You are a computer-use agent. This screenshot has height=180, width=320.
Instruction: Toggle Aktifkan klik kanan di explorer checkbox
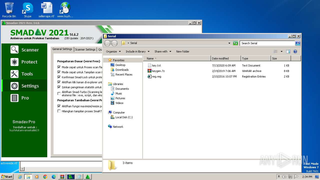coord(59,82)
